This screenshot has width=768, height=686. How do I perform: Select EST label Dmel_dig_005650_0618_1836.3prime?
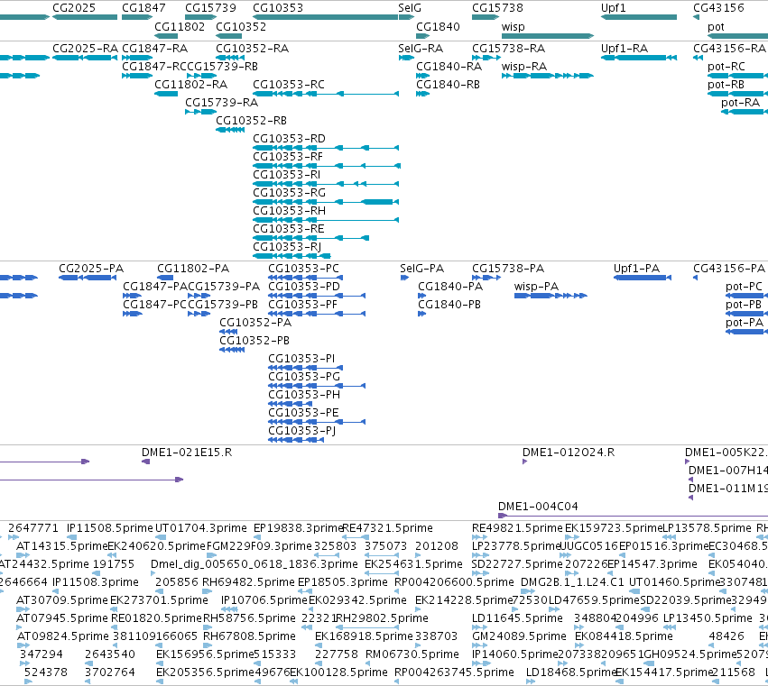(254, 564)
